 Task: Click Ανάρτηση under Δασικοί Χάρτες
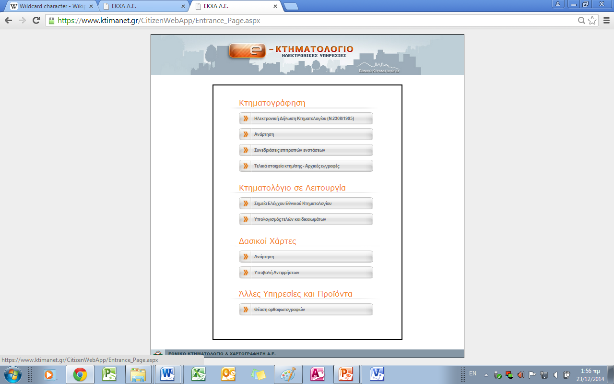306,256
